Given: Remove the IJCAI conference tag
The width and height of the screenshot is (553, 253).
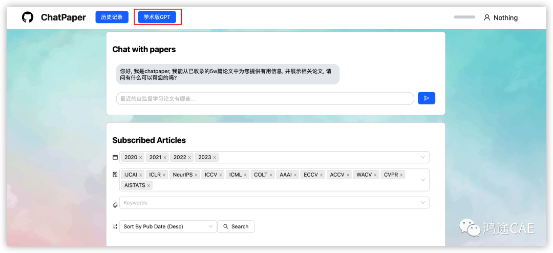Looking at the screenshot, I should click(x=140, y=175).
